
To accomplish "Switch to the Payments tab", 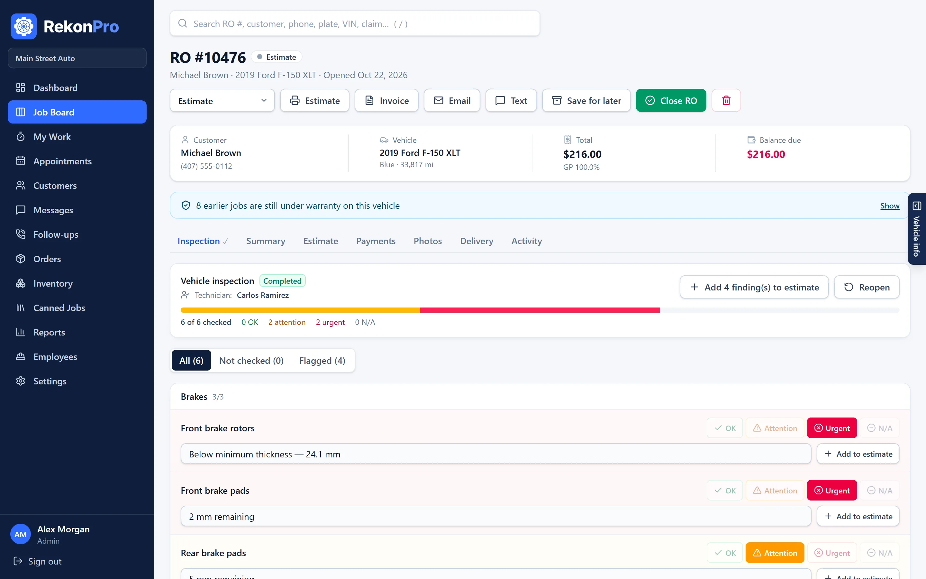I will point(375,241).
